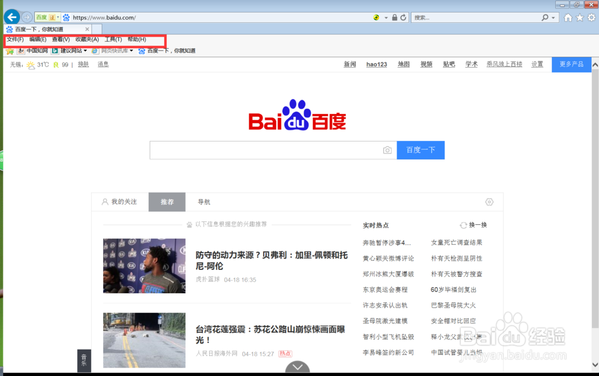Switch to the 导航 tab
This screenshot has width=599, height=376.
pyautogui.click(x=204, y=202)
